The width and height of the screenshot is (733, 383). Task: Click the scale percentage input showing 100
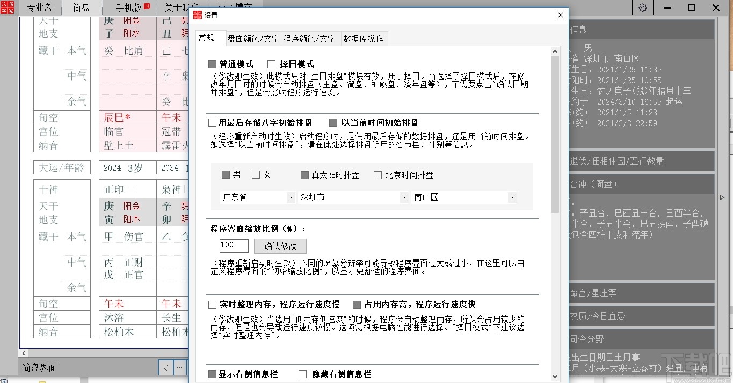233,246
